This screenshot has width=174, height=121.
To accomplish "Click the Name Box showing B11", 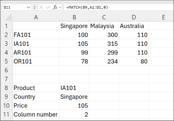I will coord(14,7).
